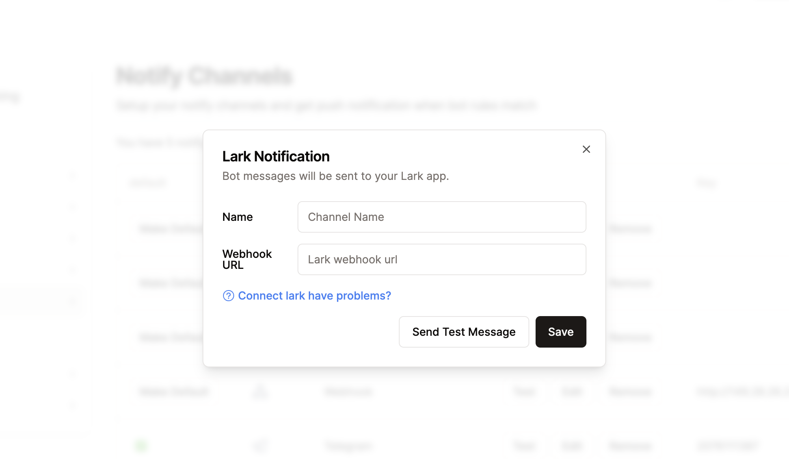Click the Name field label

237,217
